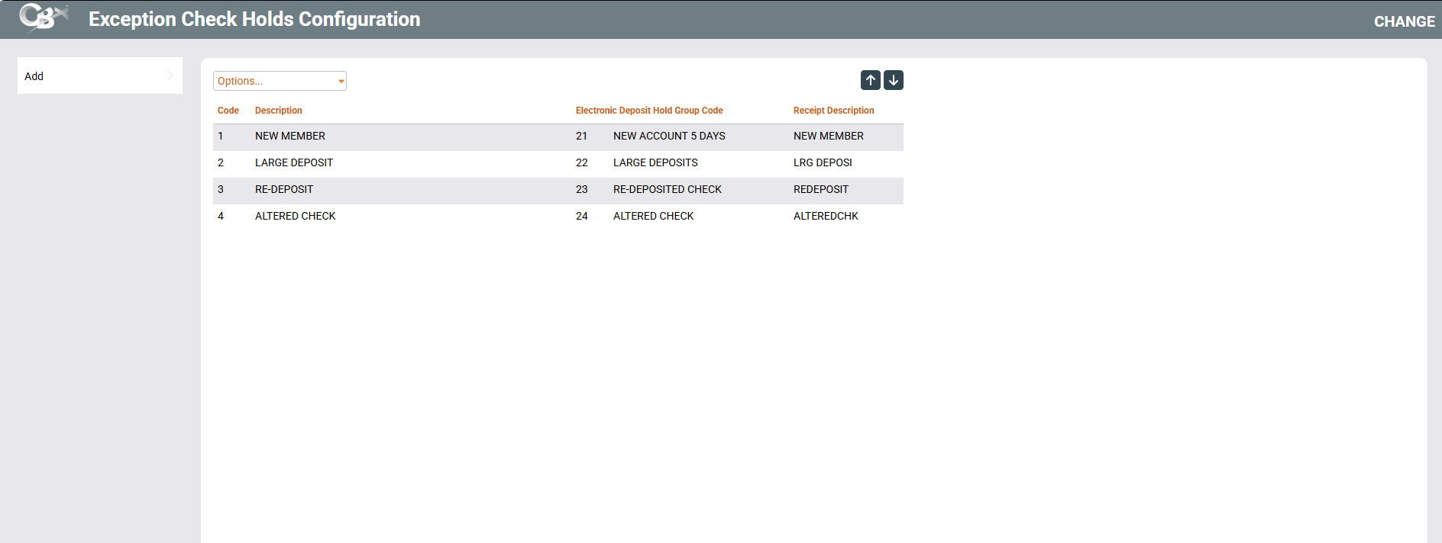Select the ALTERED CHECK row description
Screen dimensions: 1442x543
(x=296, y=216)
